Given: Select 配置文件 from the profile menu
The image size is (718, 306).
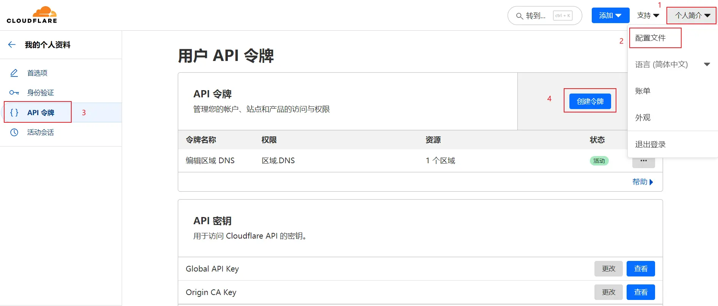Looking at the screenshot, I should [x=651, y=38].
